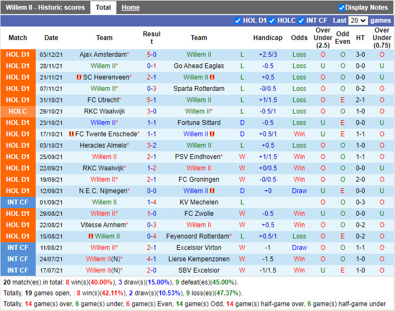
Task: Click red card icon beside SC Heerenveen
Action: tap(79, 77)
